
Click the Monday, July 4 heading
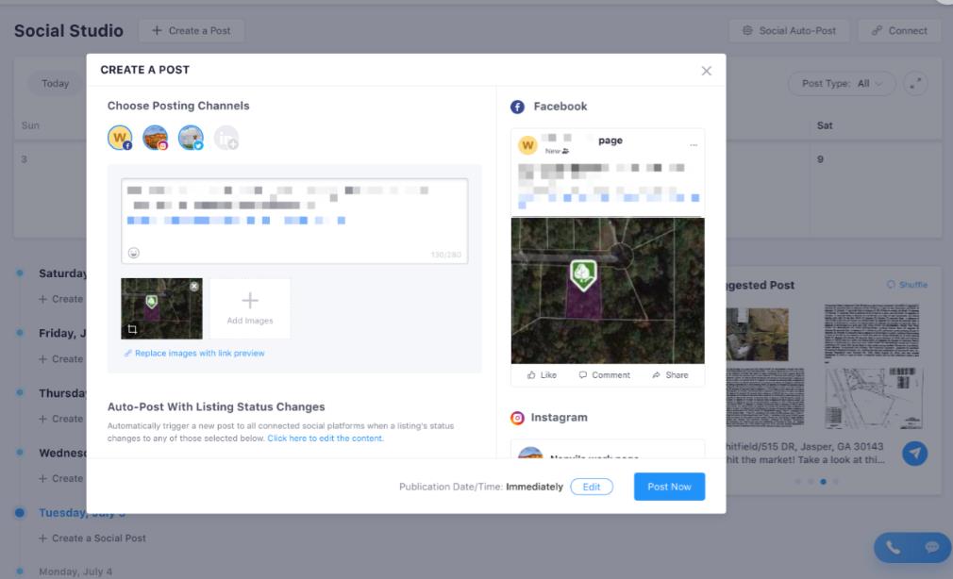(75, 571)
